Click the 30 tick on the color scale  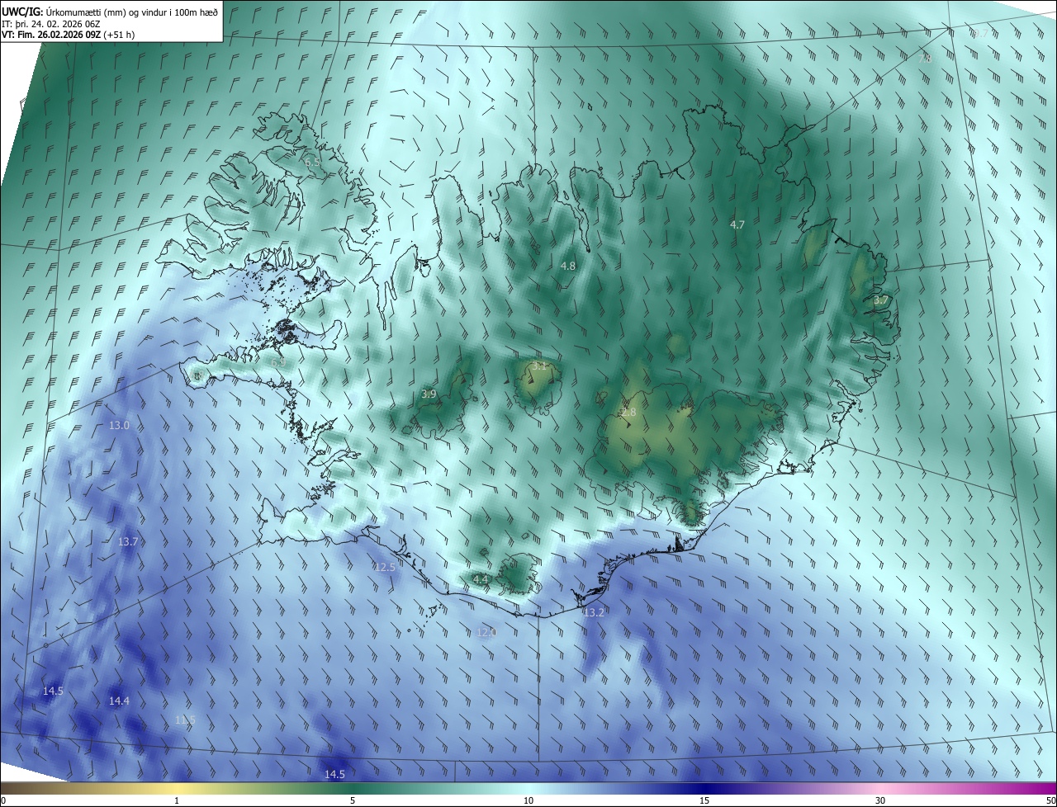coord(880,800)
